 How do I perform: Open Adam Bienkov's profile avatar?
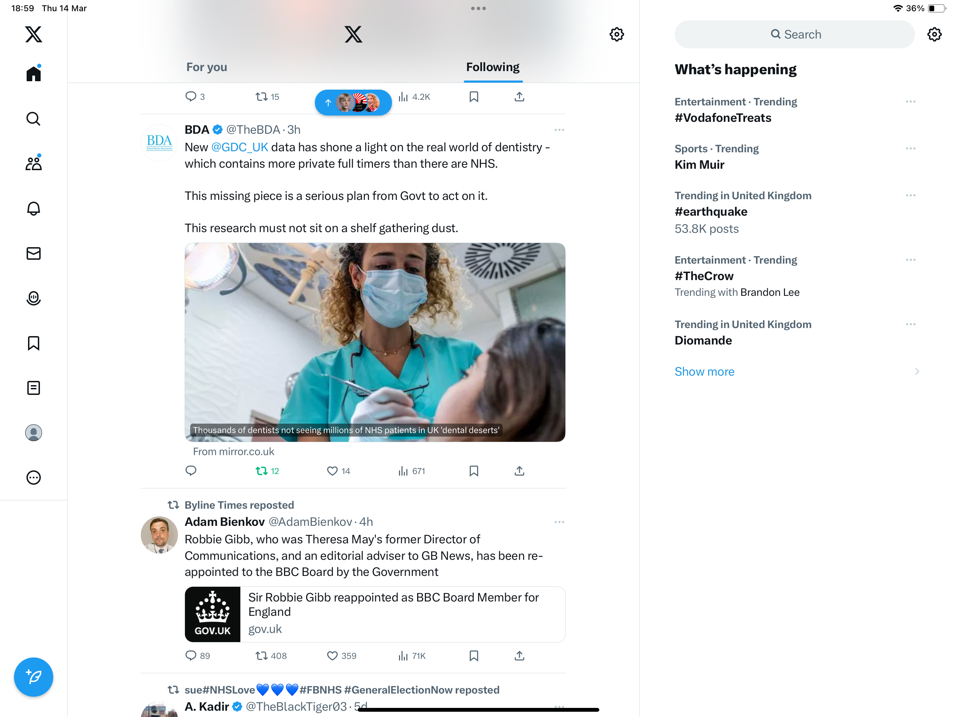coord(159,535)
